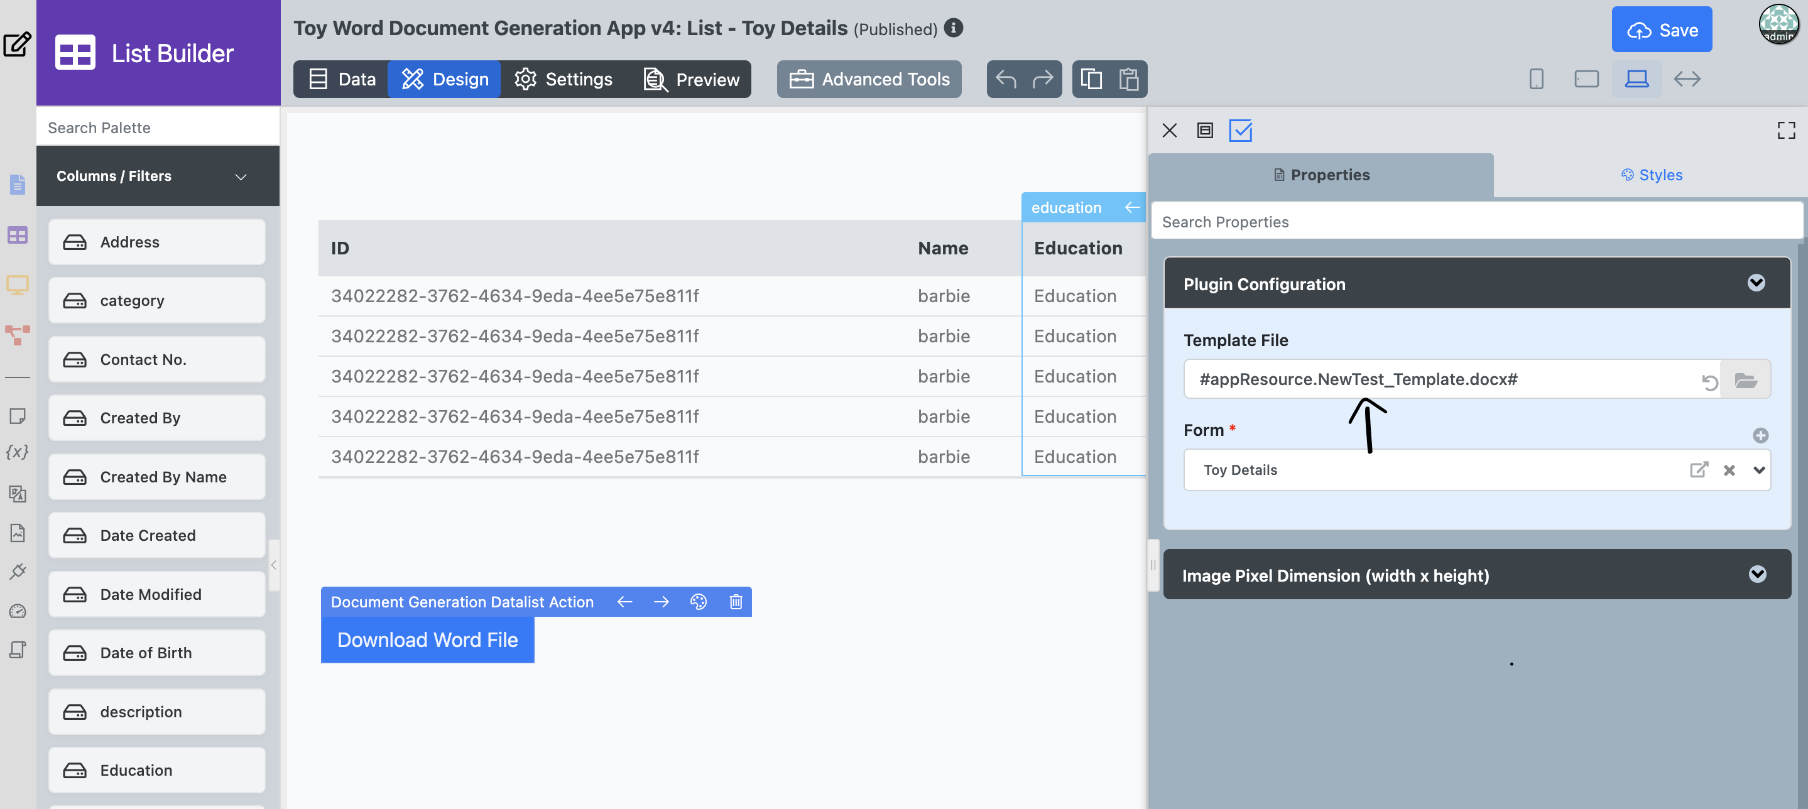This screenshot has width=1808, height=809.
Task: Open the style palette icon on action bar
Action: [699, 602]
